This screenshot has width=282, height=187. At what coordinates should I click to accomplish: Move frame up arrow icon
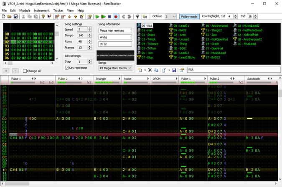click(76, 17)
